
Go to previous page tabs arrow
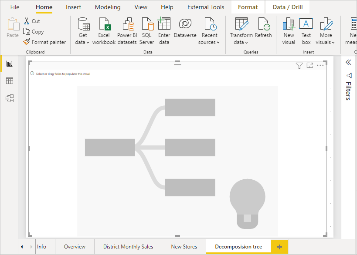pyautogui.click(x=22, y=247)
